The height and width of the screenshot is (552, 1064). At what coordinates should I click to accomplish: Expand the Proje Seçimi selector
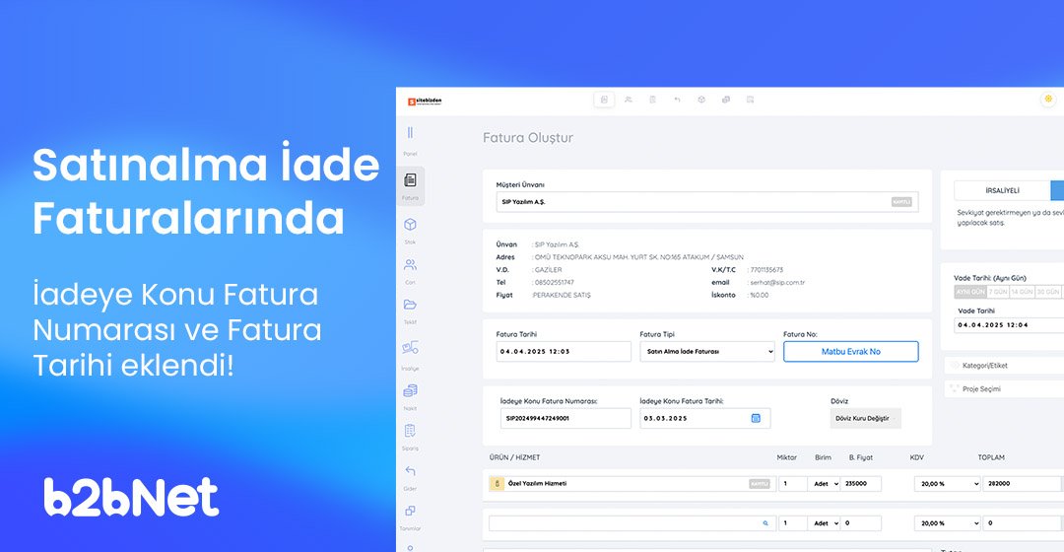pyautogui.click(x=1004, y=389)
